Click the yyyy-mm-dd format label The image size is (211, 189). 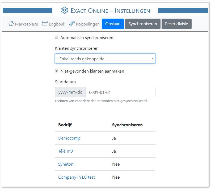(x=70, y=92)
